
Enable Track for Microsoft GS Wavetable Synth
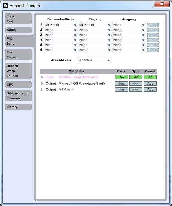click(x=121, y=83)
